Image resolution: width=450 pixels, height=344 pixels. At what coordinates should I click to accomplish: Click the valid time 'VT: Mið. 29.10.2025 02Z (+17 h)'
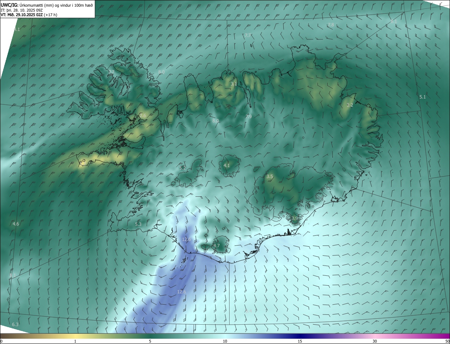pyautogui.click(x=29, y=15)
